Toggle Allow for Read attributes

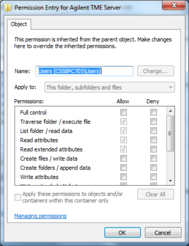123,140
